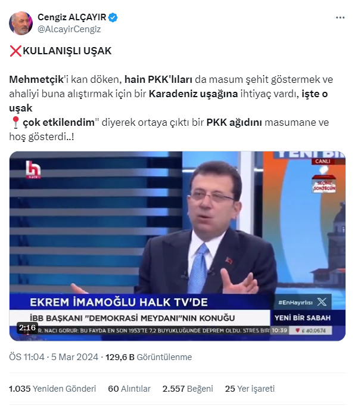This screenshot has height=406, width=355.
Task: Click Cengiz ALÇAYIR profile avatar
Action: pos(21,23)
